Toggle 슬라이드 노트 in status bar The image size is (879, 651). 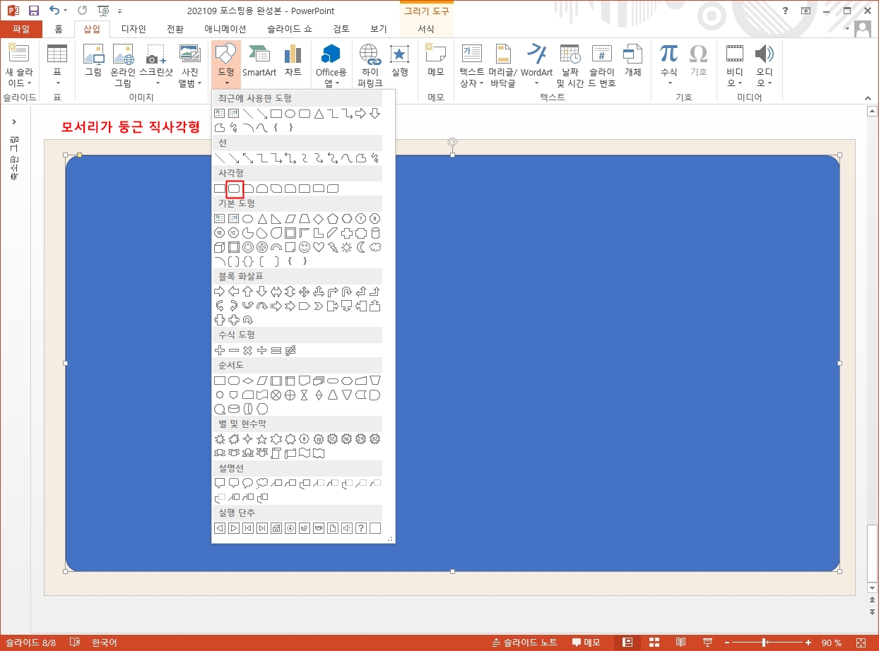[525, 643]
